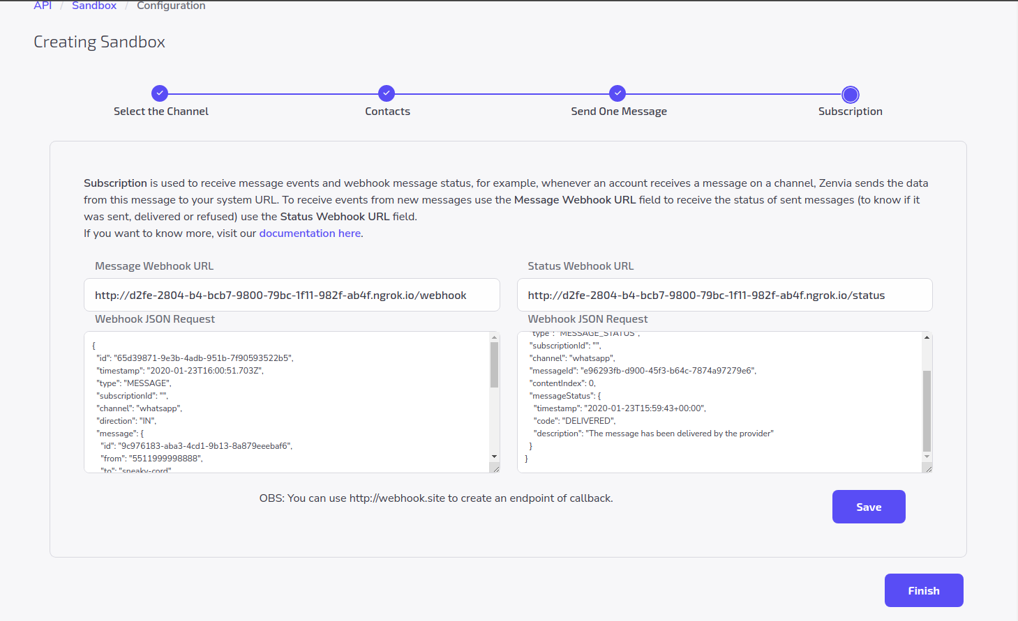This screenshot has height=621, width=1018.
Task: Focus the Status Webhook URL field
Action: (x=724, y=295)
